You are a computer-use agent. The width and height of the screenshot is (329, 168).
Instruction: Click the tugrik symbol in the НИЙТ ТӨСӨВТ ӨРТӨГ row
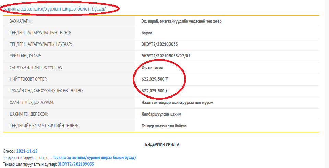point(167,79)
